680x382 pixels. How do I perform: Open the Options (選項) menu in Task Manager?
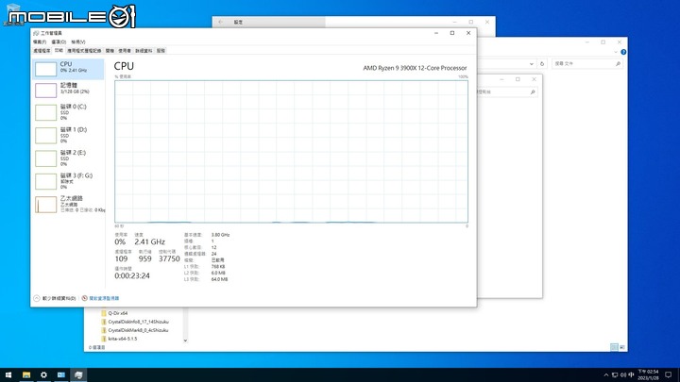59,42
